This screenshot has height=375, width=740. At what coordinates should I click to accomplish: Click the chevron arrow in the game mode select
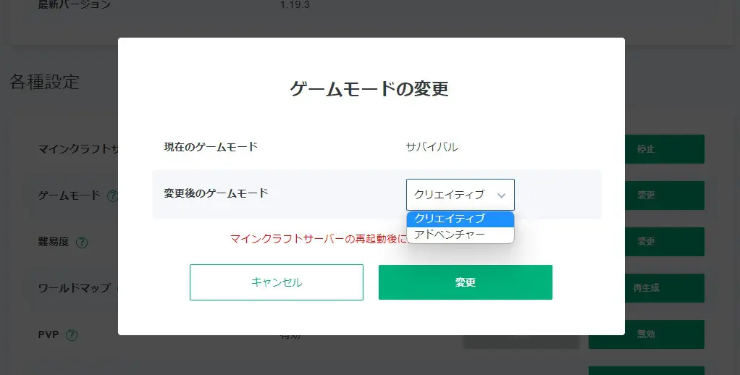[x=501, y=195]
